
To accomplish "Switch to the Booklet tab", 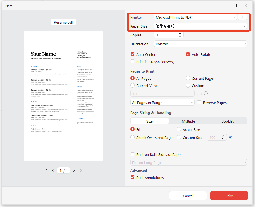I will [x=227, y=121].
